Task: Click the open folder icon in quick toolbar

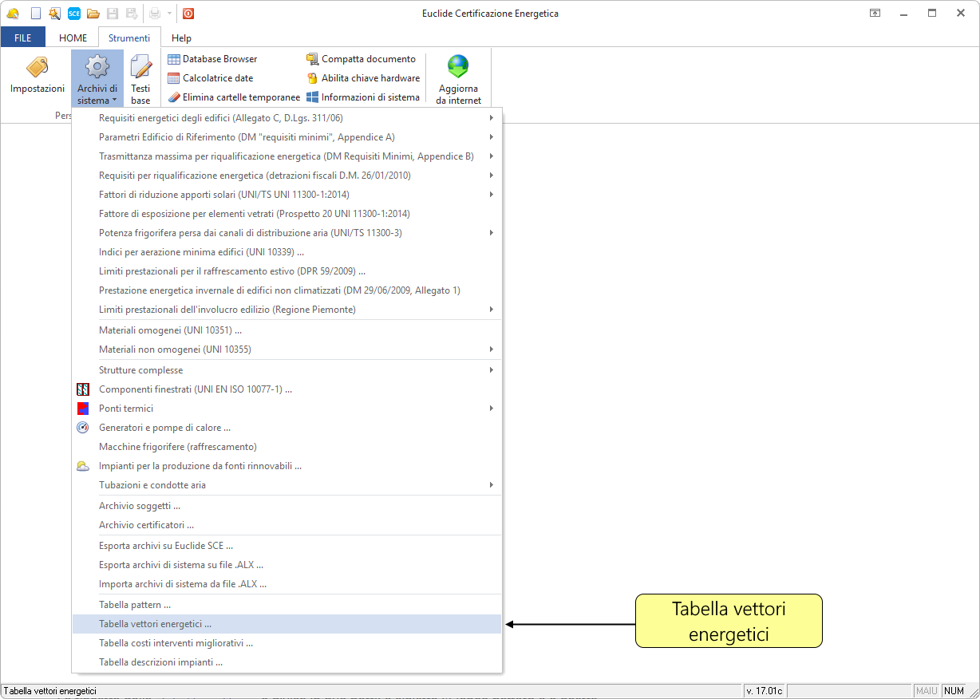Action: click(93, 13)
